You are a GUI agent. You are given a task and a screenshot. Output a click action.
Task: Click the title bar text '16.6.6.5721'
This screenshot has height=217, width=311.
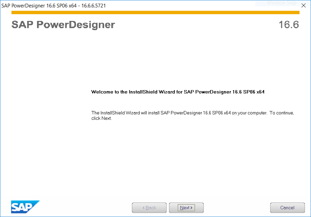click(x=93, y=5)
